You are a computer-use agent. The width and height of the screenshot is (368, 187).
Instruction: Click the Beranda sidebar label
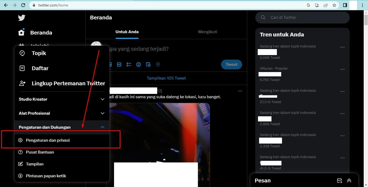41,33
